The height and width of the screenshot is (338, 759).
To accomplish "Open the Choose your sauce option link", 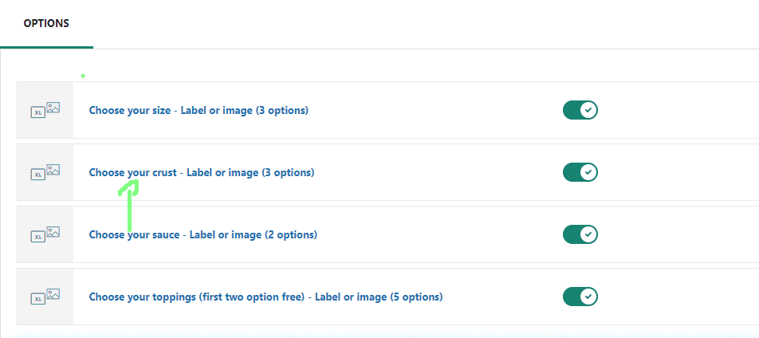I will coord(203,235).
